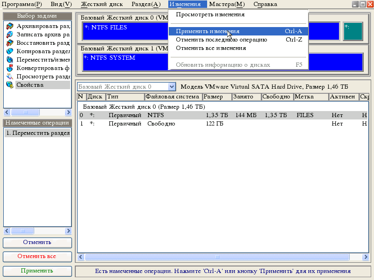
Task: Choose Просмотреть изменения from the menu
Action: [x=210, y=14]
